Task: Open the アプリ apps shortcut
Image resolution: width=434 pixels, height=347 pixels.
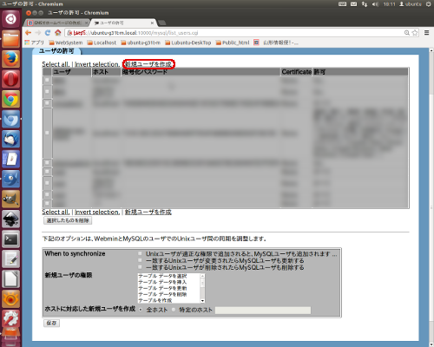Action: (34, 43)
